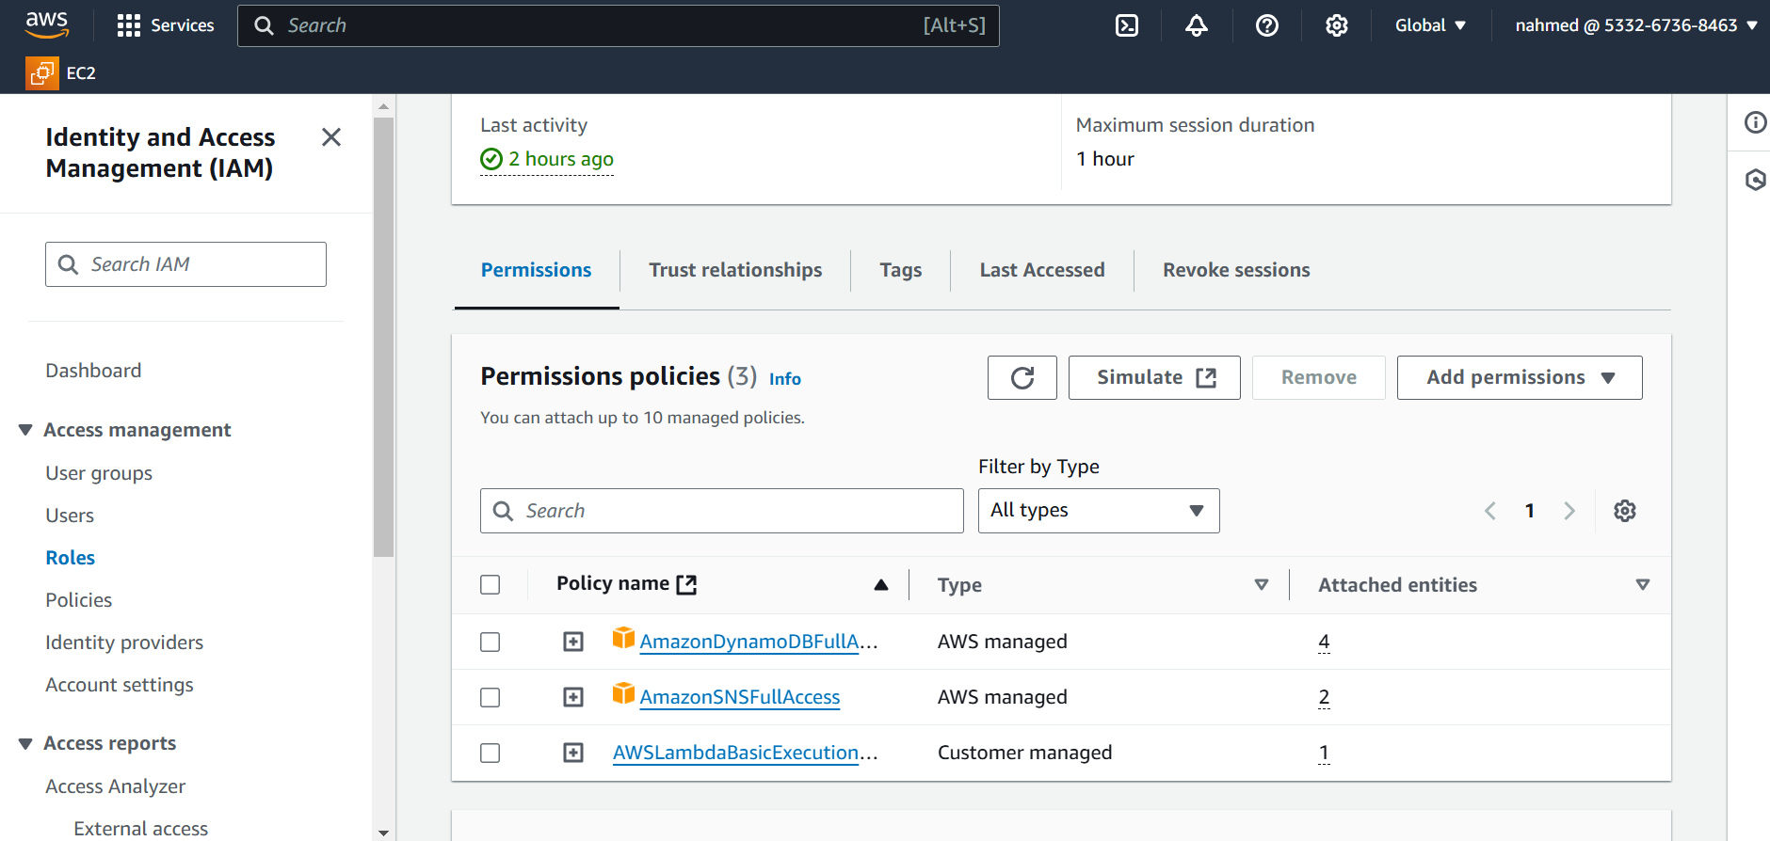Open the AmazonSNSFullAccess policy link
The width and height of the screenshot is (1770, 841).
740,697
